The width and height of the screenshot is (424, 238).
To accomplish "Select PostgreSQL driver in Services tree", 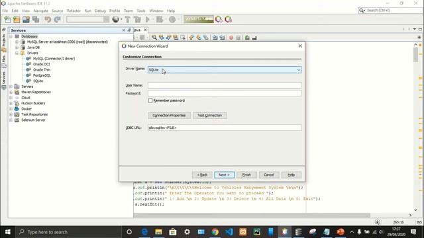I will tap(42, 75).
